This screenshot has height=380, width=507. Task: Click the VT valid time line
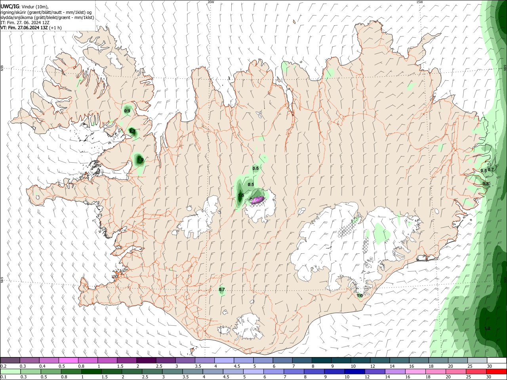tap(31, 28)
